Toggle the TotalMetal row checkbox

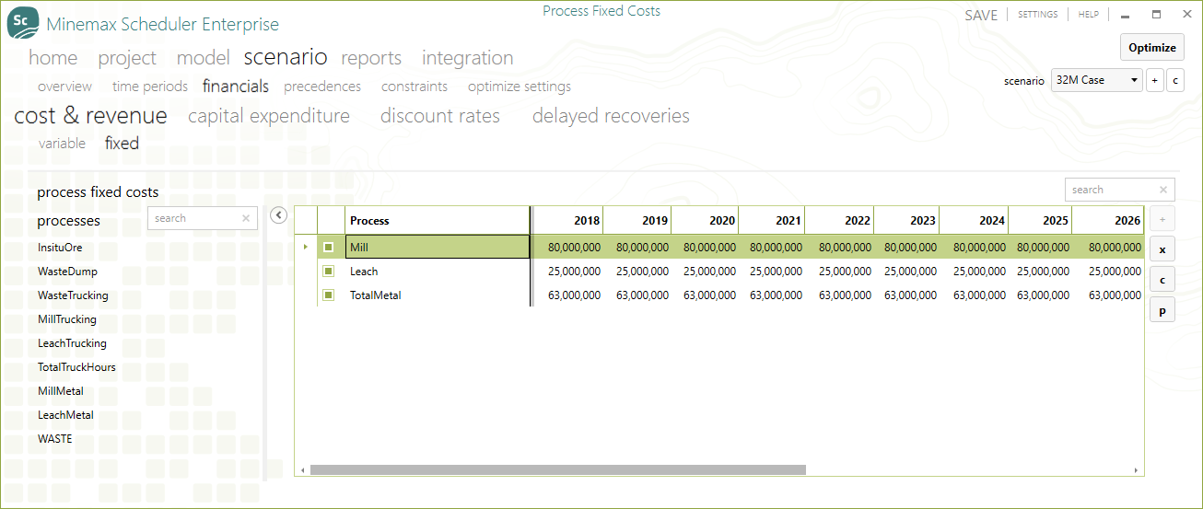329,295
